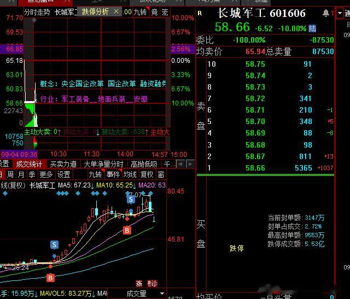Click the 笼 button in the intraday toolbar

coord(165,12)
